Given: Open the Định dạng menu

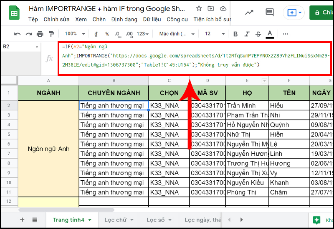Looking at the screenshot, I should click(124, 19).
